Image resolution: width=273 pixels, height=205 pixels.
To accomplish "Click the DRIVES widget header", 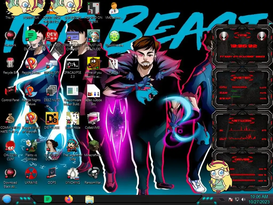I will (242, 159).
